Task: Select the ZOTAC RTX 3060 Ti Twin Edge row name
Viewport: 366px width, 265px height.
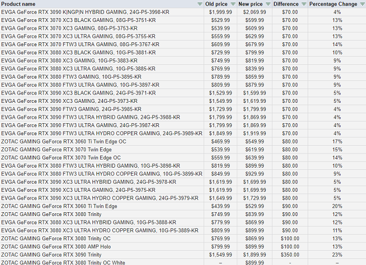Action: coord(59,206)
